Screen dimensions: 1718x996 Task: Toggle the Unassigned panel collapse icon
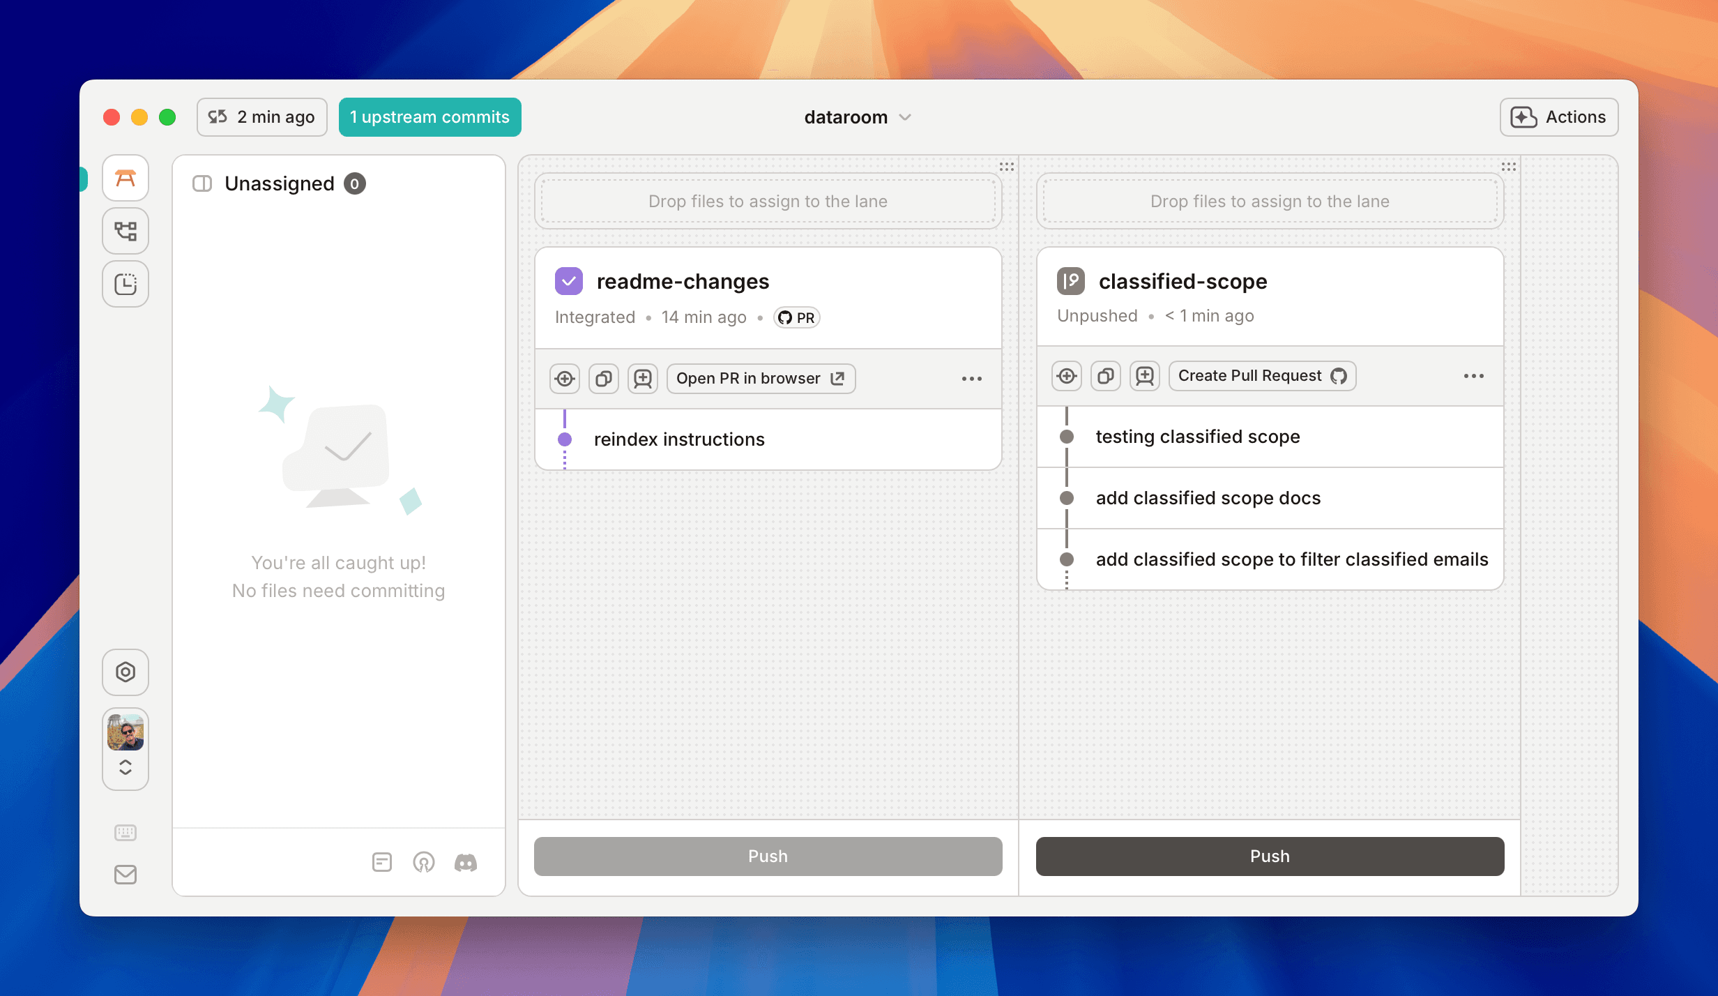[202, 183]
